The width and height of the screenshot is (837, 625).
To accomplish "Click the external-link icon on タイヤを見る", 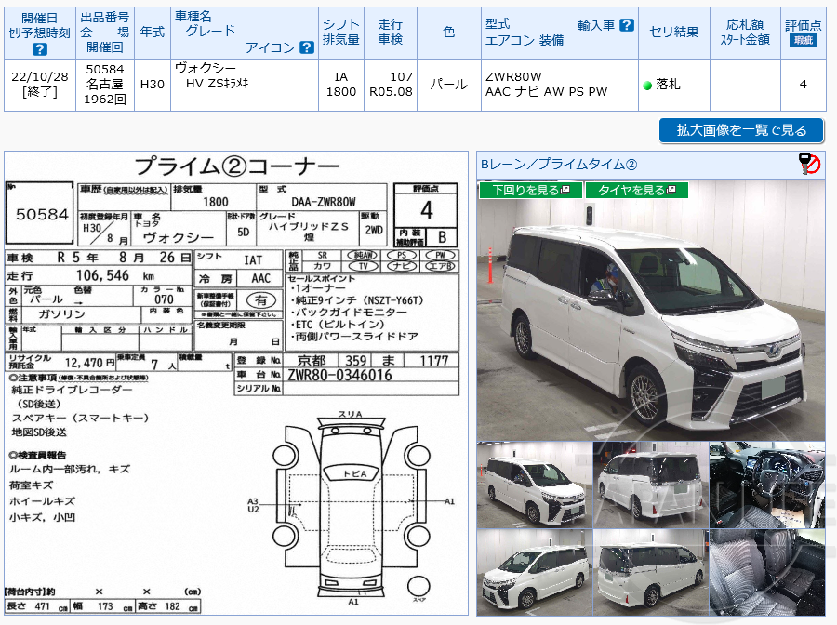I will [x=671, y=188].
